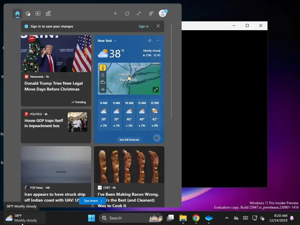Image resolution: width=300 pixels, height=225 pixels.
Task: Click the taskbar Search box
Action: (131, 218)
